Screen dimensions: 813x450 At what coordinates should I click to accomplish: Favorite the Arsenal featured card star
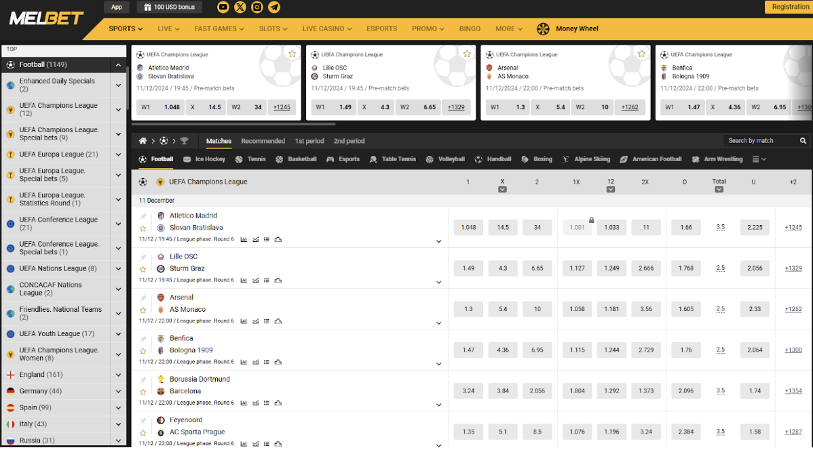[642, 54]
